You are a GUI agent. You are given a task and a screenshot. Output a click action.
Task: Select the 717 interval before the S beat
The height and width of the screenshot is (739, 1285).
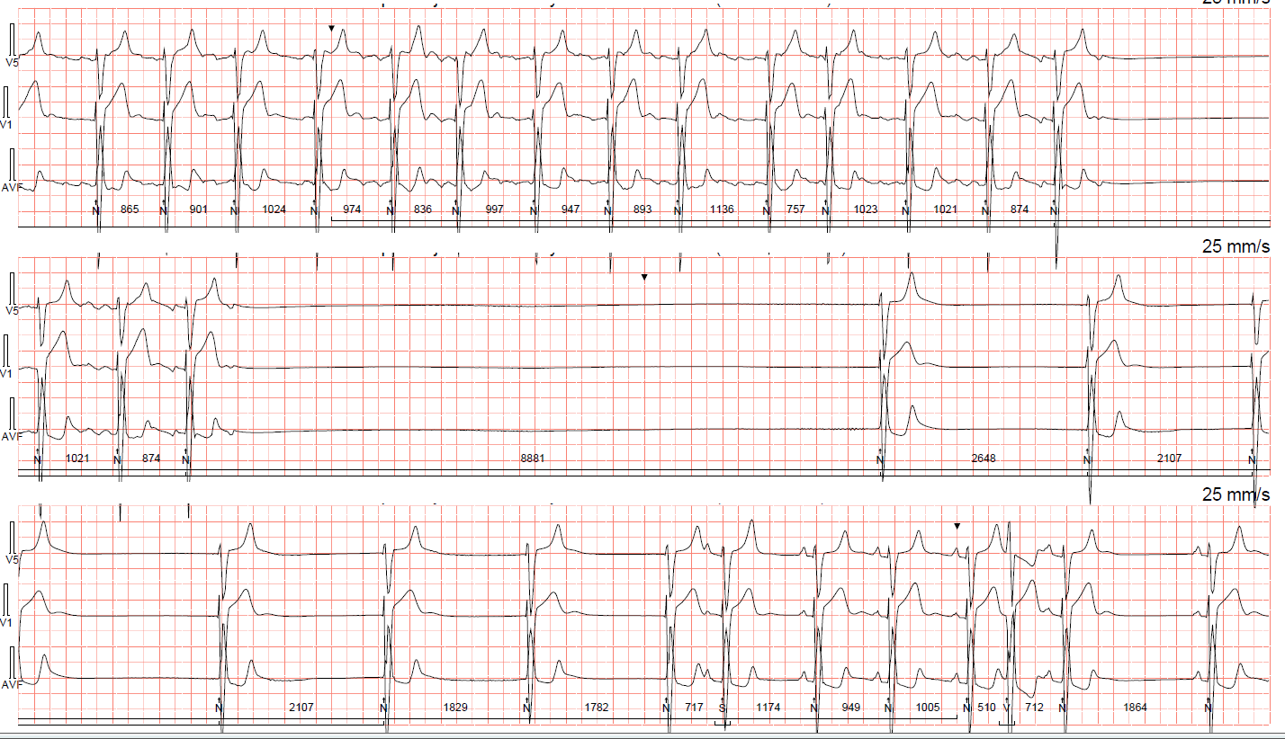click(x=694, y=708)
